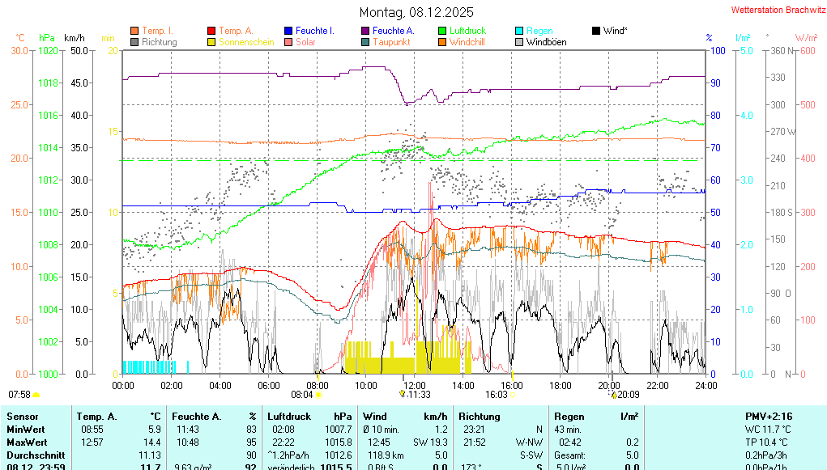
Task: Click the Windchill legend label
Action: click(x=467, y=42)
